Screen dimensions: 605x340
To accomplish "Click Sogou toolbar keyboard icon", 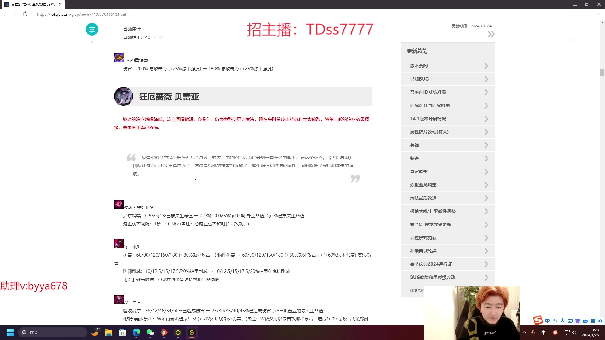I will pos(570,321).
